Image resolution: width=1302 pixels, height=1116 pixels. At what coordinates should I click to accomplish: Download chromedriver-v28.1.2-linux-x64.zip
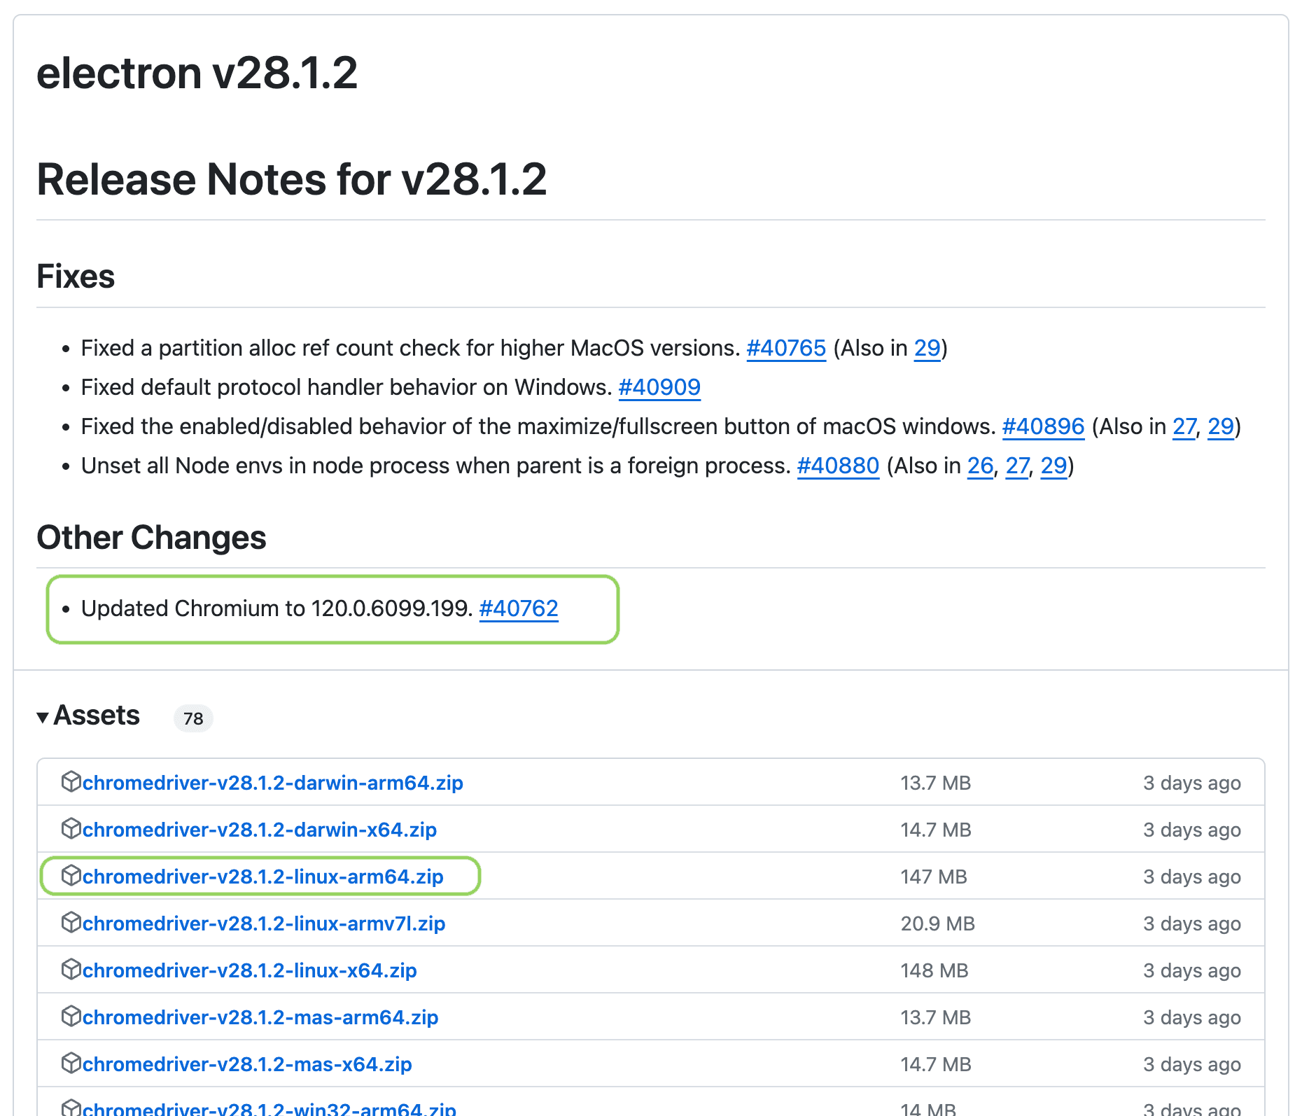(250, 970)
